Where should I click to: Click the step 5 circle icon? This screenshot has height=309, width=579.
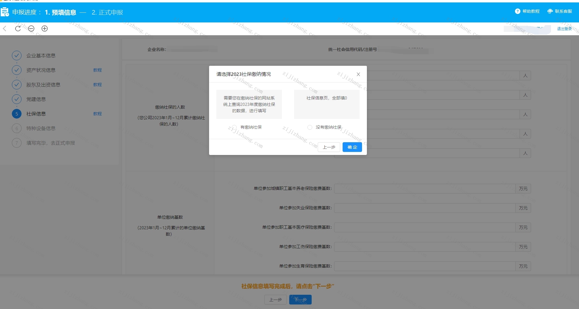click(x=17, y=114)
